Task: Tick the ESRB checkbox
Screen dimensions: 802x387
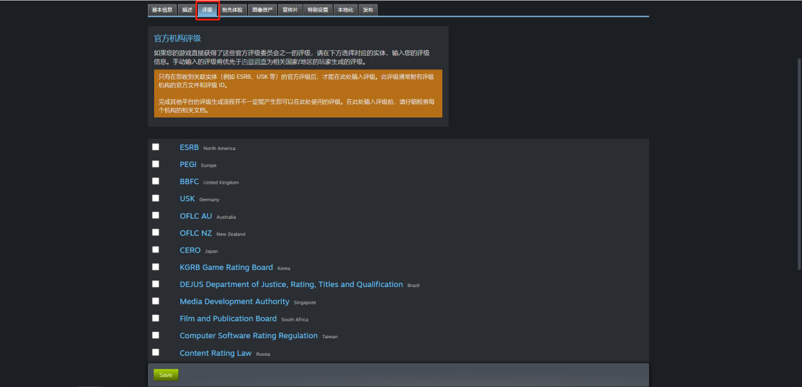Action: tap(155, 147)
